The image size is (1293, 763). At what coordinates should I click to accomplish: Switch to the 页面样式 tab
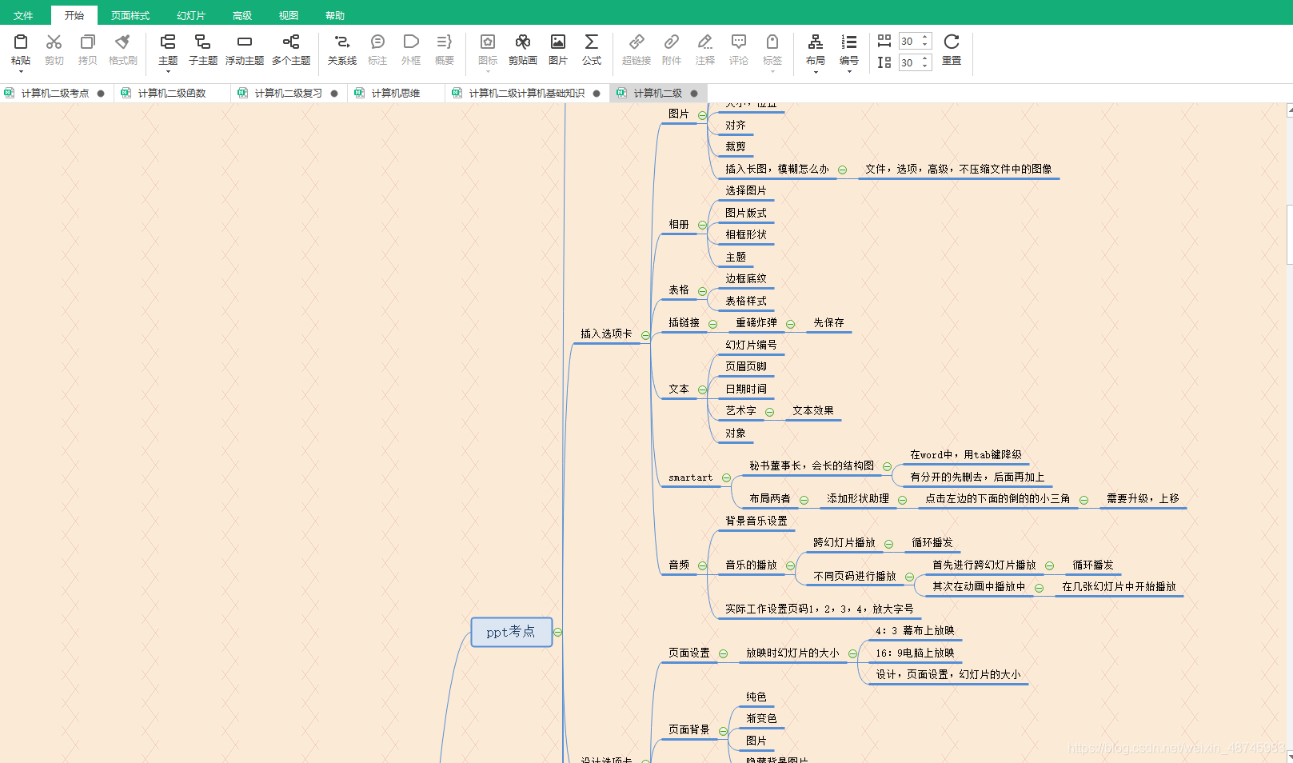click(130, 16)
